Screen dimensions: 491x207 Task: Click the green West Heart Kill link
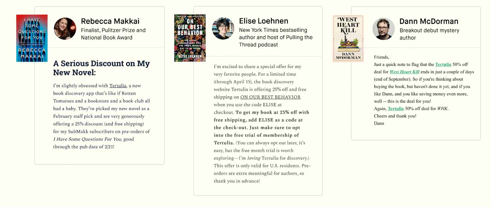point(404,72)
